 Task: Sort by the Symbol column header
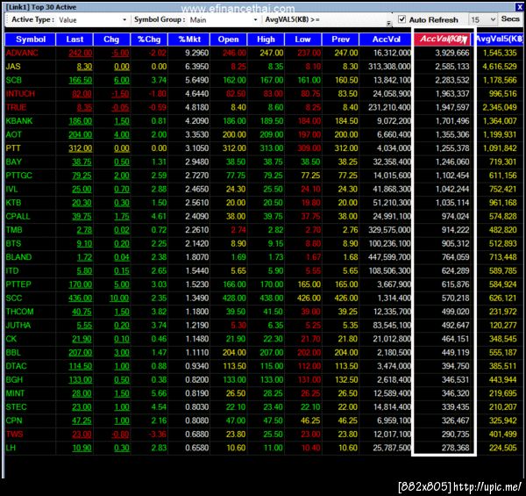pyautogui.click(x=30, y=40)
